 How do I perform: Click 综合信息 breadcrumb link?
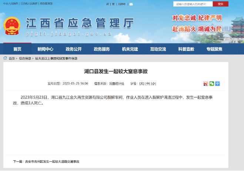click(x=25, y=59)
